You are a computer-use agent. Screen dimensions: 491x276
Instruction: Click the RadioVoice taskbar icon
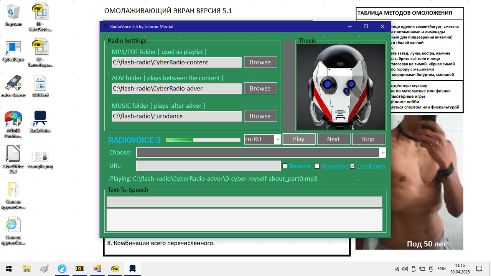click(132, 269)
